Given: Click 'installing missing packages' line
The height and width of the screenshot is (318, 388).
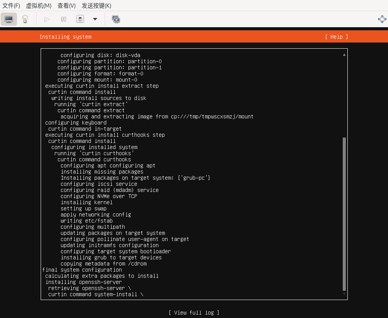Looking at the screenshot, I should [102, 172].
